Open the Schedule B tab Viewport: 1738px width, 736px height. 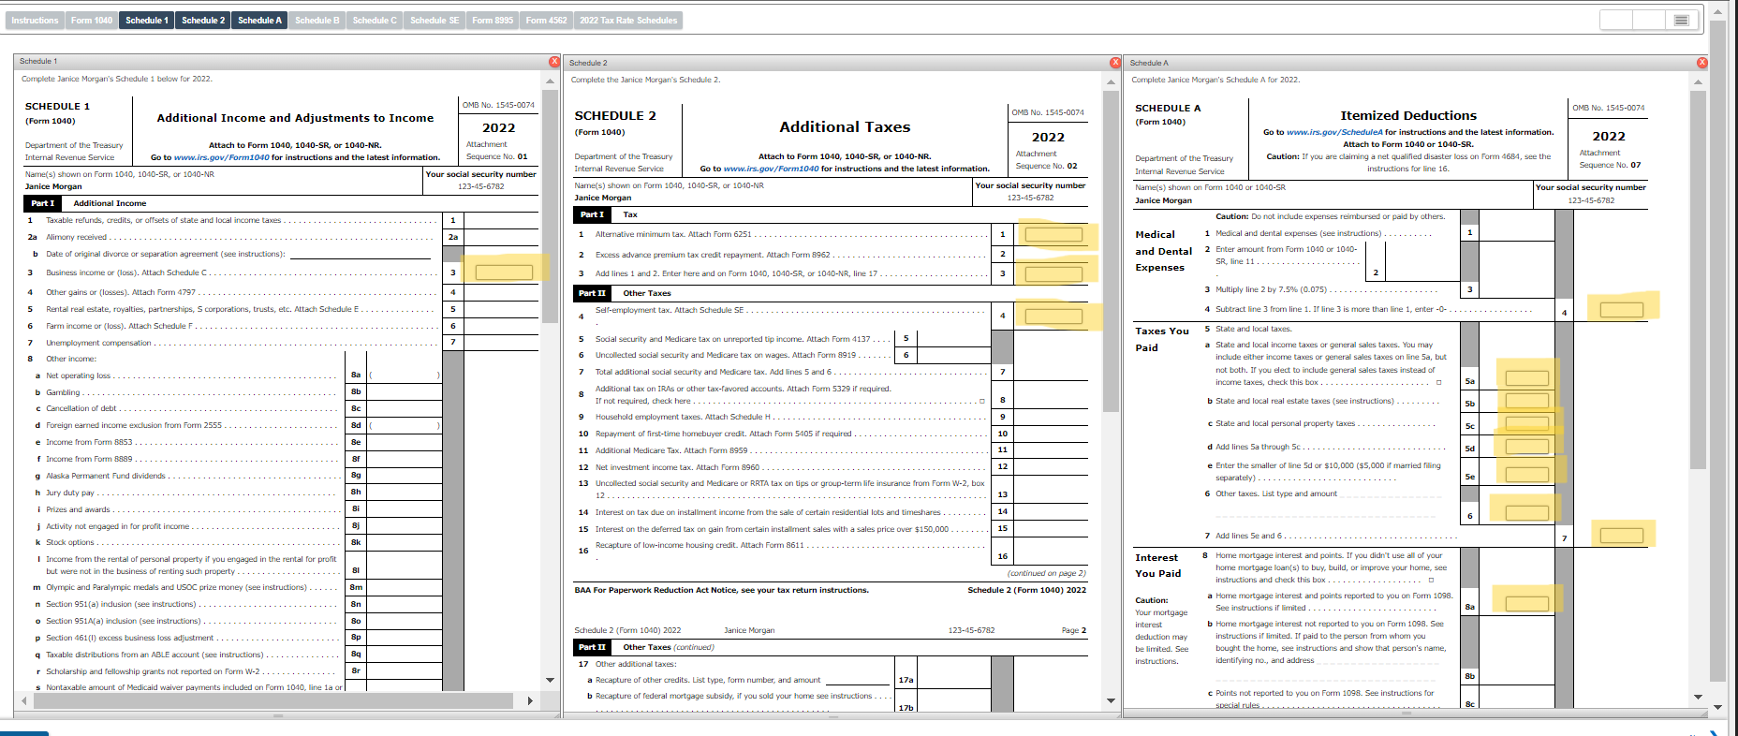tap(317, 20)
